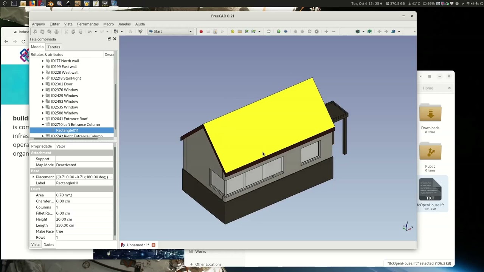
Task: Select ID2302 Door in the tree
Action: click(62, 84)
